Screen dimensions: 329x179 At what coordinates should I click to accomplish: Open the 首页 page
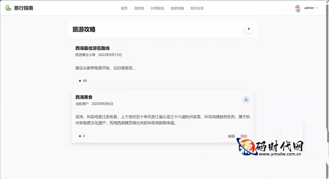[124, 8]
